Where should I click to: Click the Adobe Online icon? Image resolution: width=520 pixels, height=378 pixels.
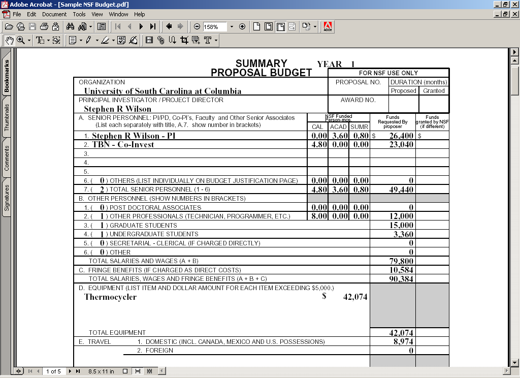(x=328, y=26)
